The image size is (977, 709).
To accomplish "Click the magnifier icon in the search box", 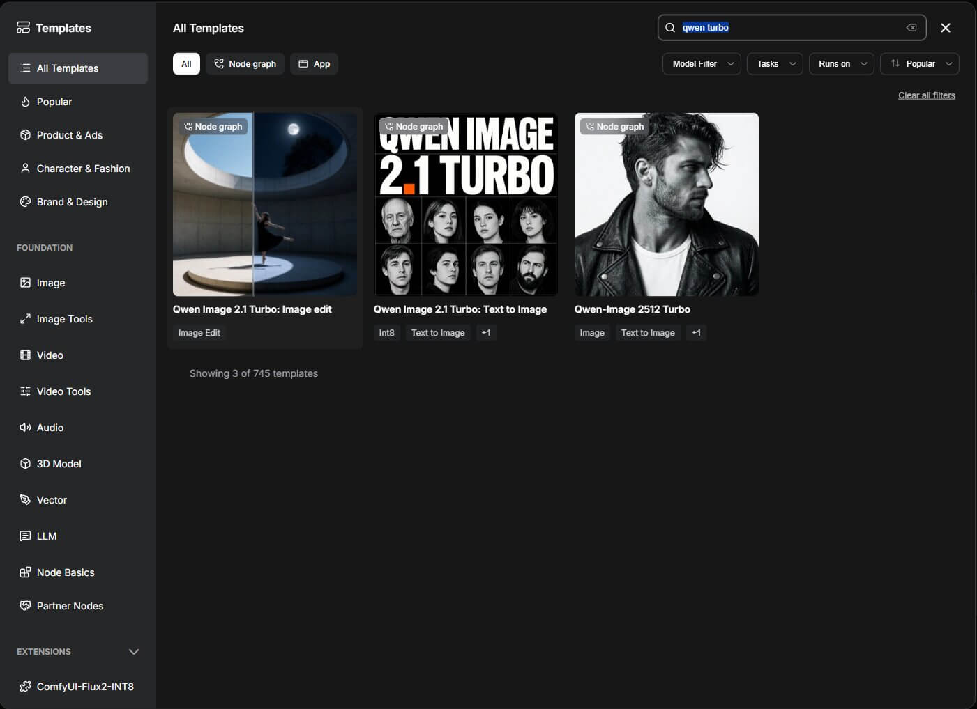I will click(x=670, y=28).
